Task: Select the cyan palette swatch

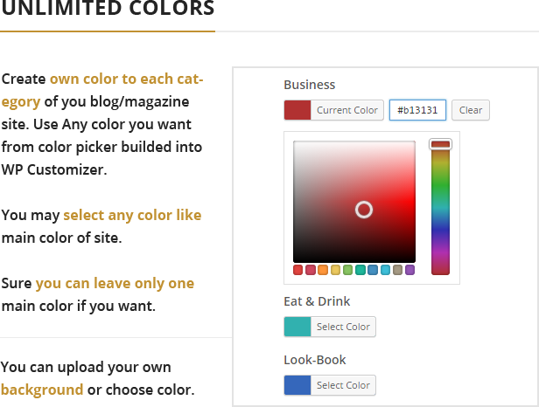Action: pos(385,270)
